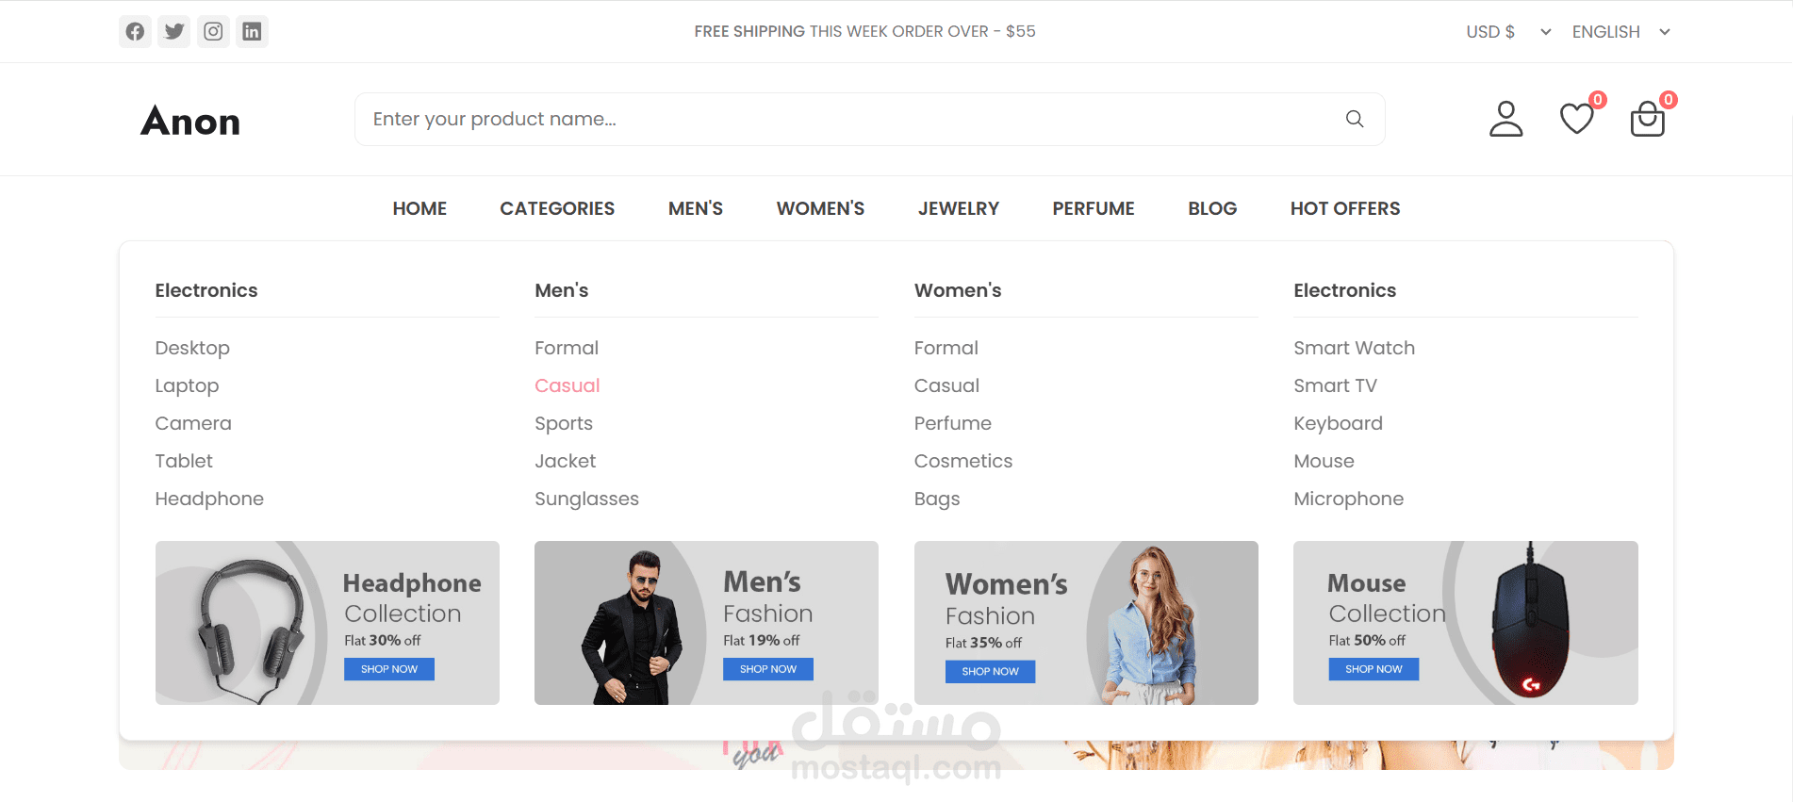Open the MEN'S menu item
Screen dimensions: 1793x802
[696, 208]
